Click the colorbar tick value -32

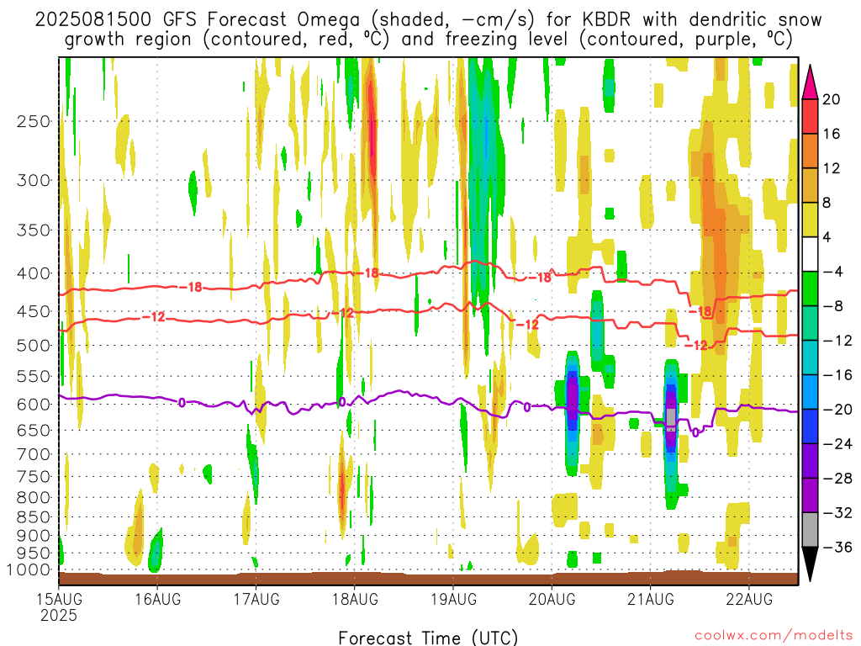[x=837, y=512]
